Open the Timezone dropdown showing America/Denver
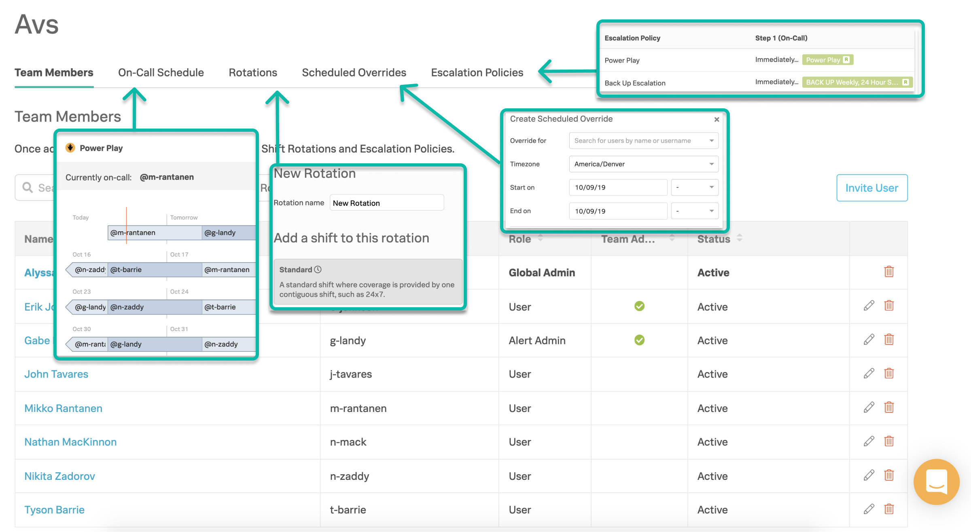 pyautogui.click(x=643, y=164)
